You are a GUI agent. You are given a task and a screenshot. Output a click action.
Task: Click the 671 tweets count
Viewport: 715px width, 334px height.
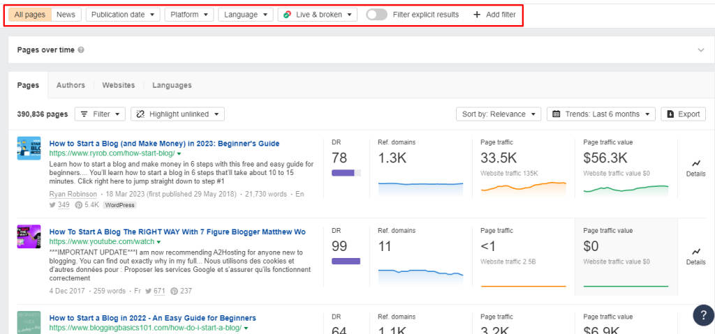(160, 291)
